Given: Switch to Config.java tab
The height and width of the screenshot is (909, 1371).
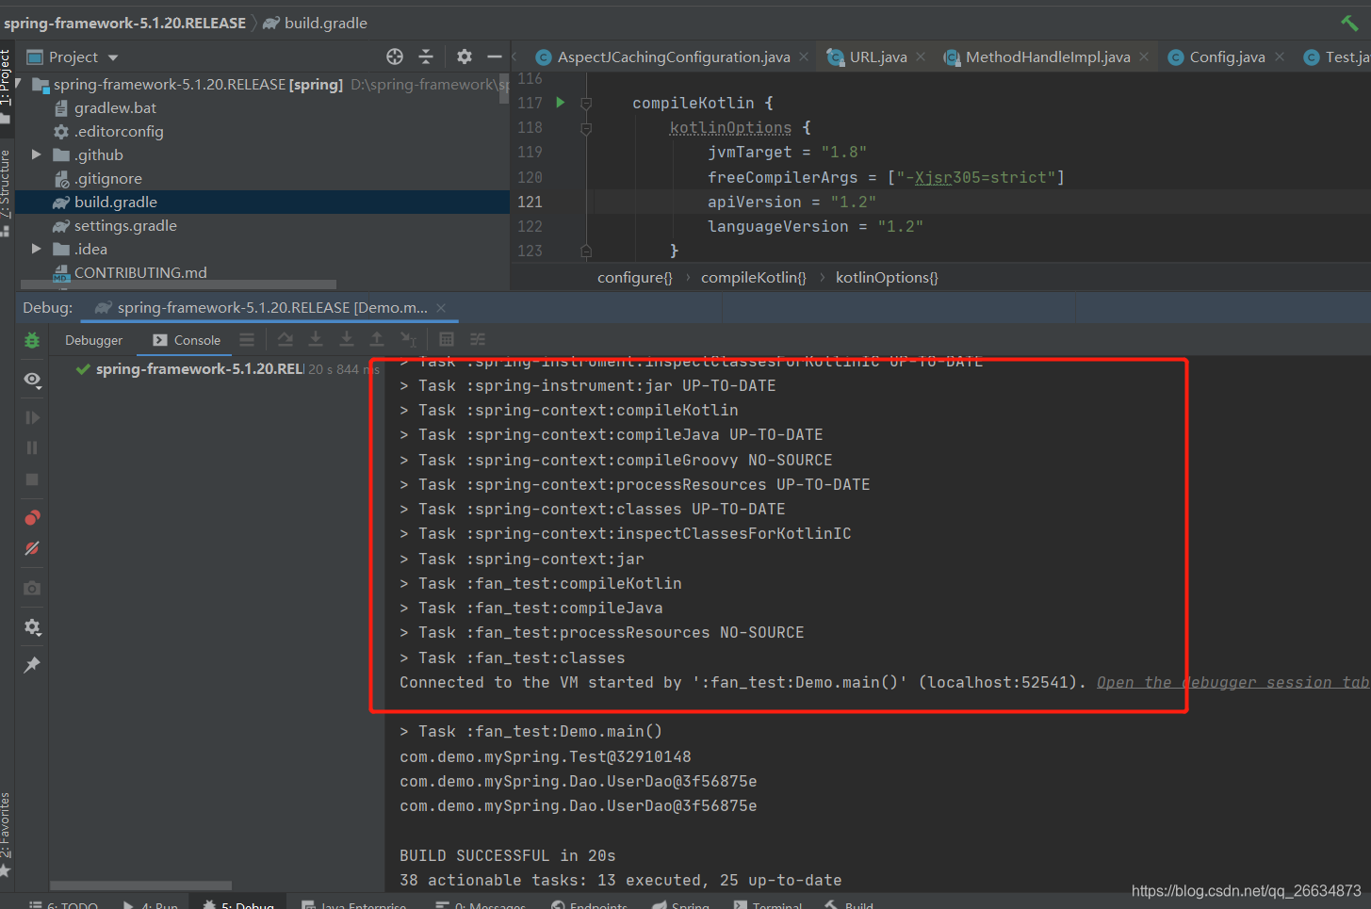Looking at the screenshot, I should pos(1226,57).
